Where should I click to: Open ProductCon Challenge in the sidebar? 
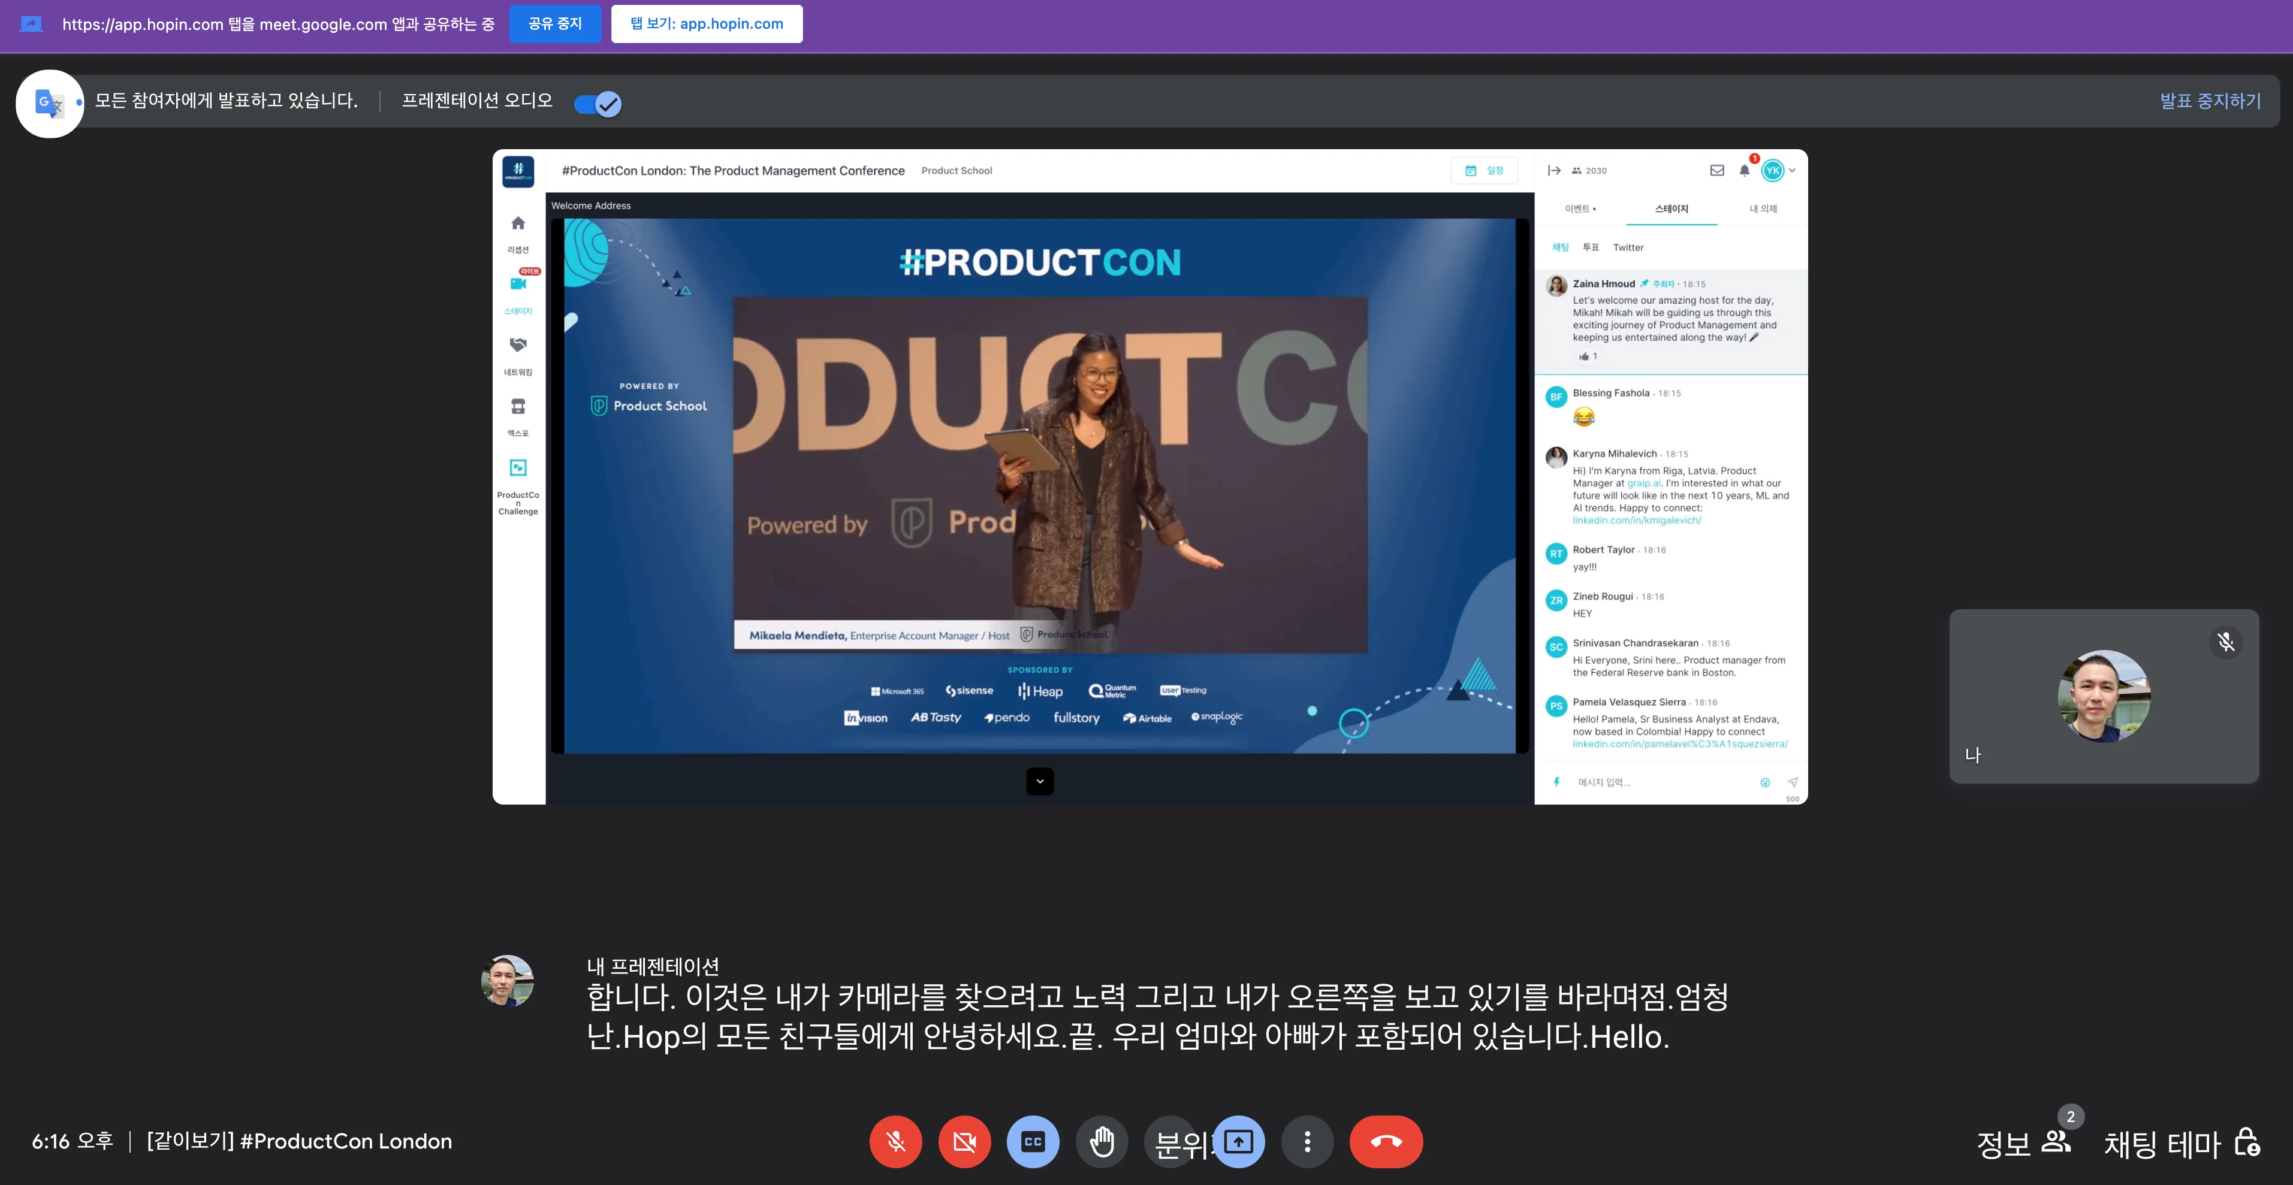[518, 469]
